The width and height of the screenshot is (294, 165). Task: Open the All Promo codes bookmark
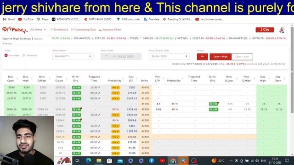[129, 19]
